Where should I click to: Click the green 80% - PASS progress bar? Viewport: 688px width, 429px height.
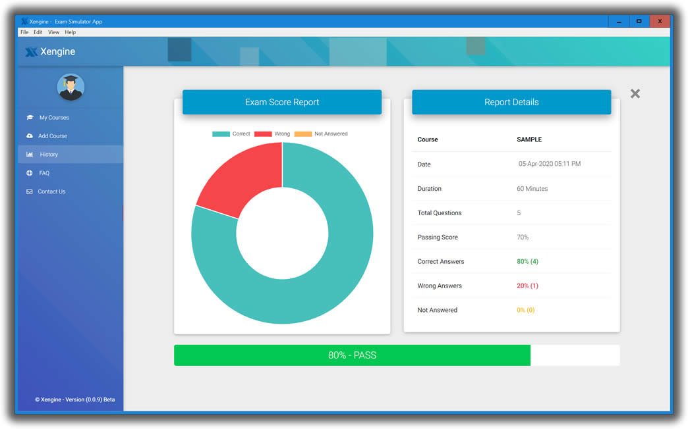(x=352, y=355)
